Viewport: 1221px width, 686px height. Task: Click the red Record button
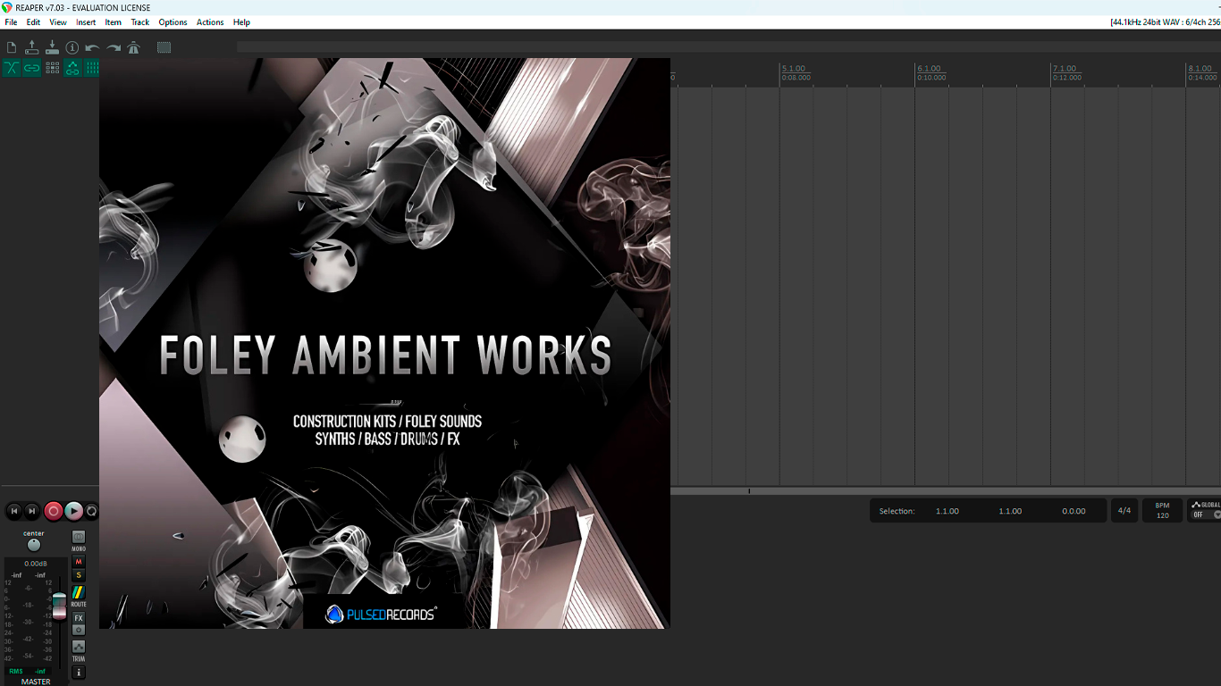[54, 511]
